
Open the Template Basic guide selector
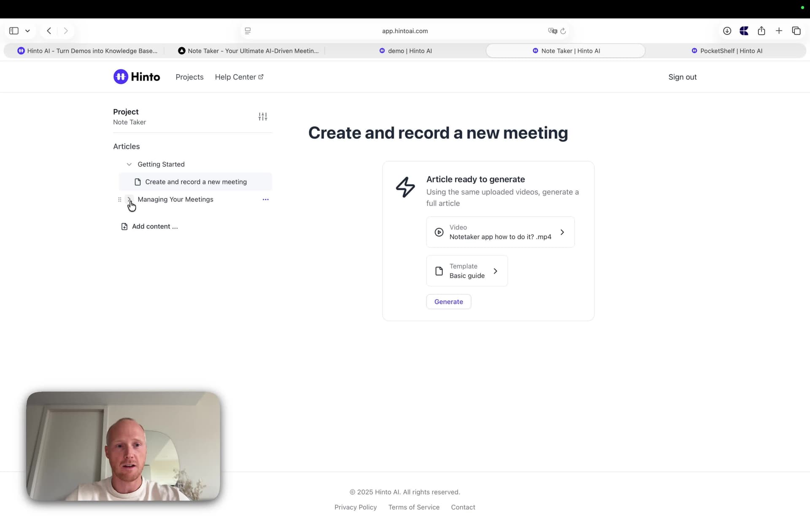coord(467,271)
